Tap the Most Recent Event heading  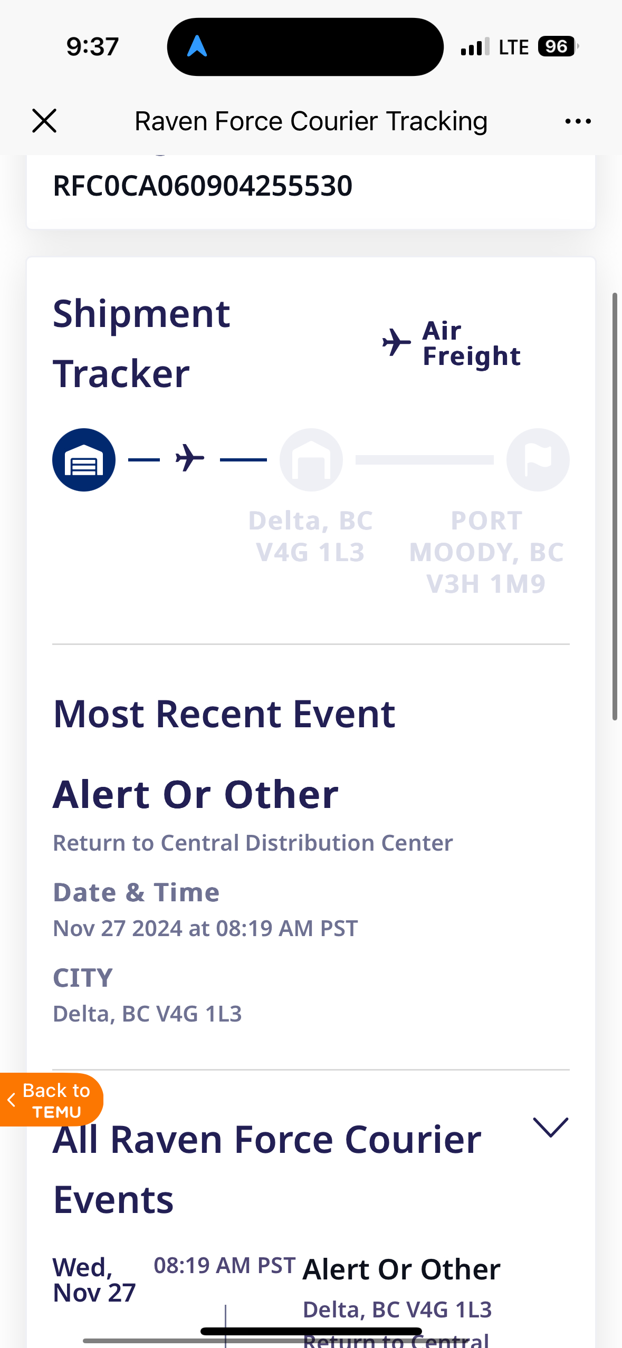pos(224,714)
